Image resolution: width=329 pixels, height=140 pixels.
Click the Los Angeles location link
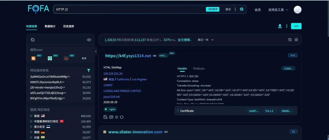[x=139, y=79]
